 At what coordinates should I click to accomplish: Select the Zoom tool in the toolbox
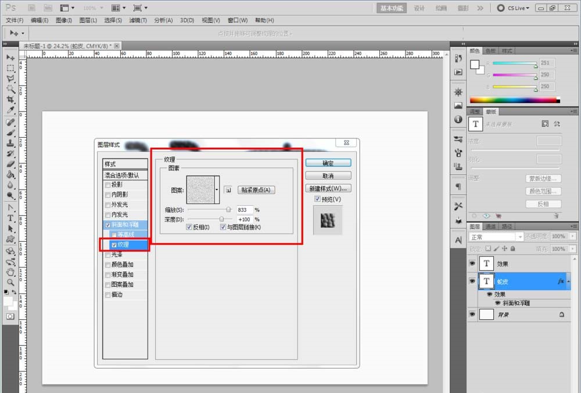pos(10,282)
